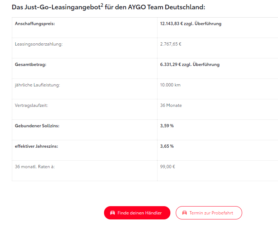Click the footnote 2 superscript in heading

(102, 5)
